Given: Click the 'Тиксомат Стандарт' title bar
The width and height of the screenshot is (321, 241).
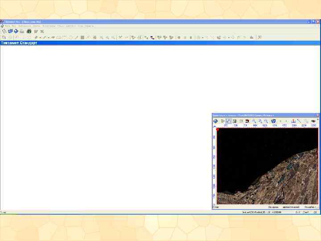Looking at the screenshot, I should click(x=160, y=43).
